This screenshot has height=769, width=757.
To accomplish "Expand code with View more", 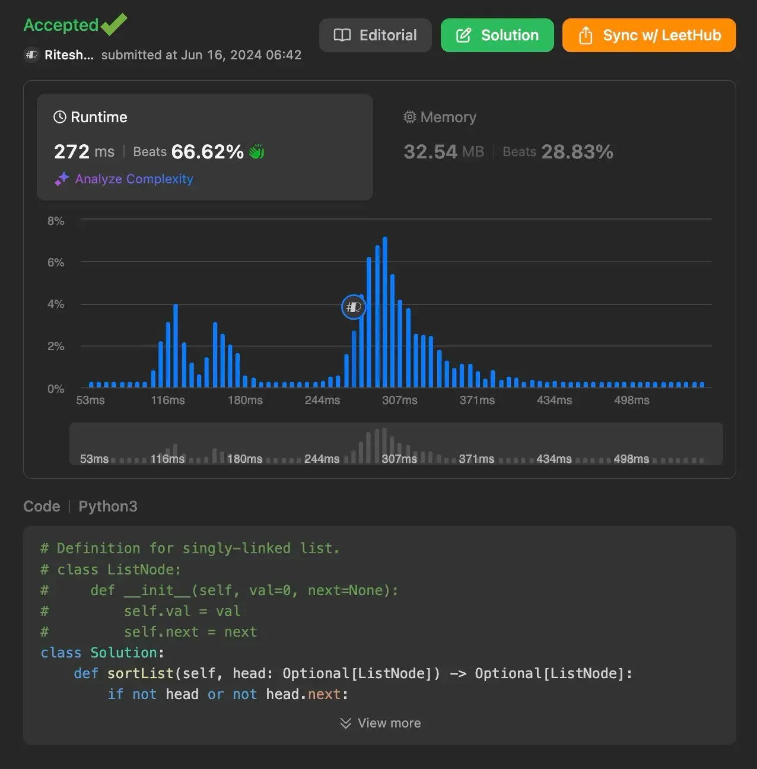I will 380,723.
